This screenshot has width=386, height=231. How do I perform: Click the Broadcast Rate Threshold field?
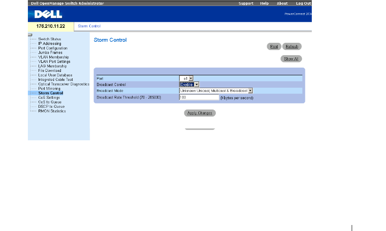(199, 98)
